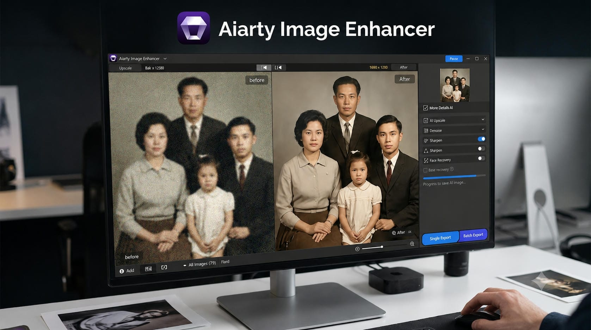Pause the current processing job
Image resolution: width=591 pixels, height=330 pixels.
(x=454, y=59)
